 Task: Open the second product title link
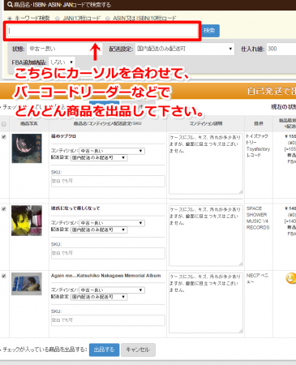coord(75,208)
